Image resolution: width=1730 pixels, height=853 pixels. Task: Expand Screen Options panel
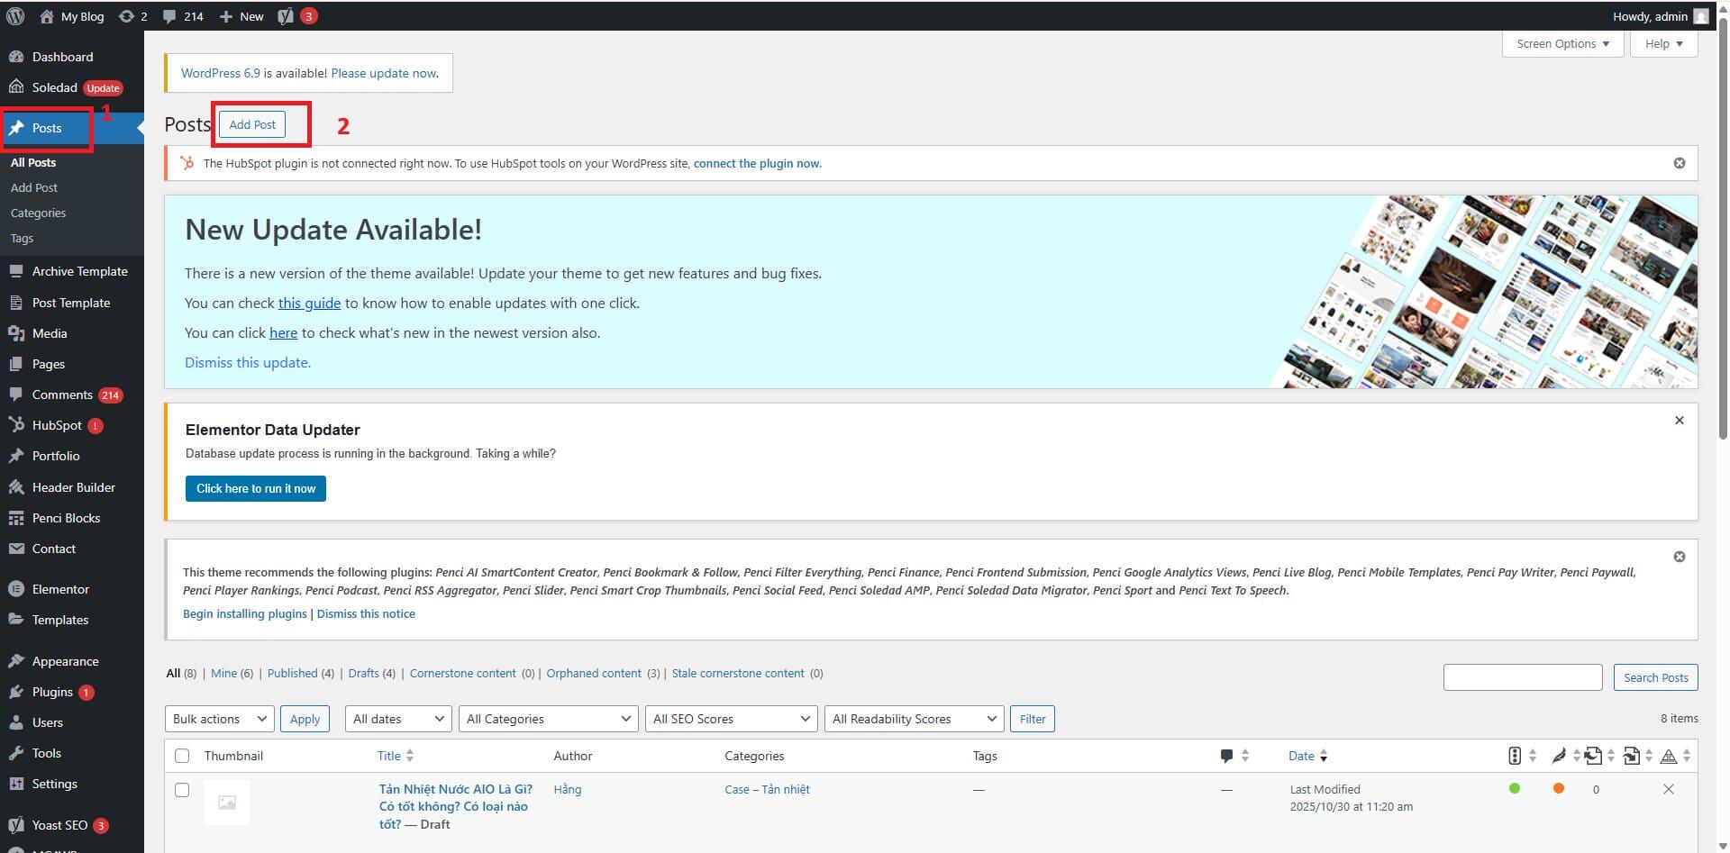1562,43
